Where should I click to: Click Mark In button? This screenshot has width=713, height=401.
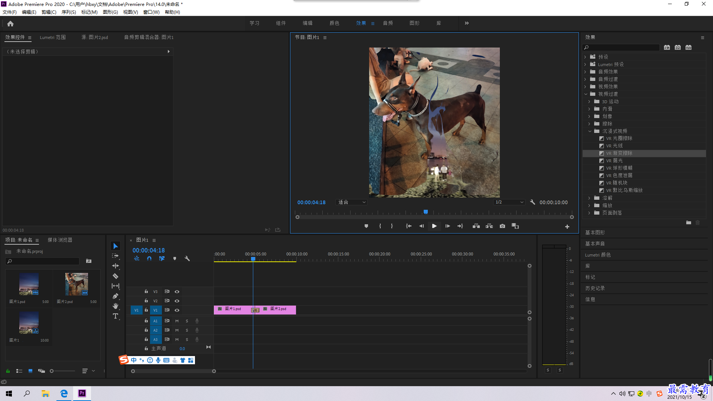point(380,226)
